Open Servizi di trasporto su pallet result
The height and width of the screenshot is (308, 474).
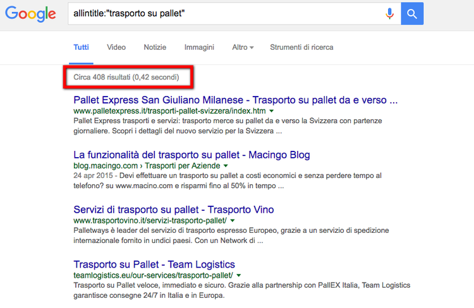tap(174, 210)
